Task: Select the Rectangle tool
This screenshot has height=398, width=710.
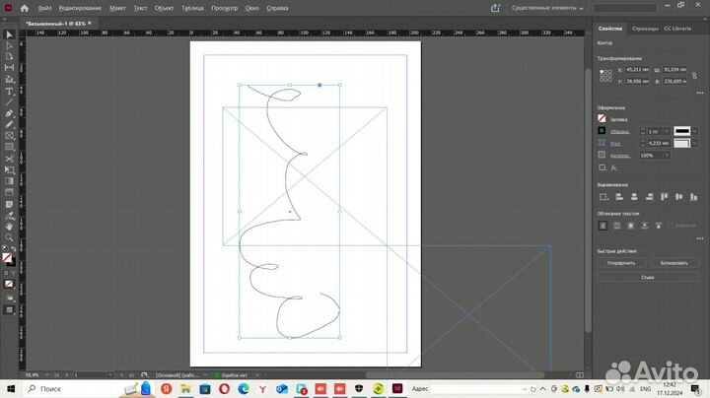Action: [9, 147]
